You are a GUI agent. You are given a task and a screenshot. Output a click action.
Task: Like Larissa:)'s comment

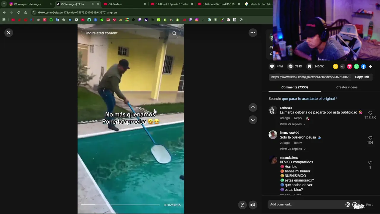click(370, 113)
